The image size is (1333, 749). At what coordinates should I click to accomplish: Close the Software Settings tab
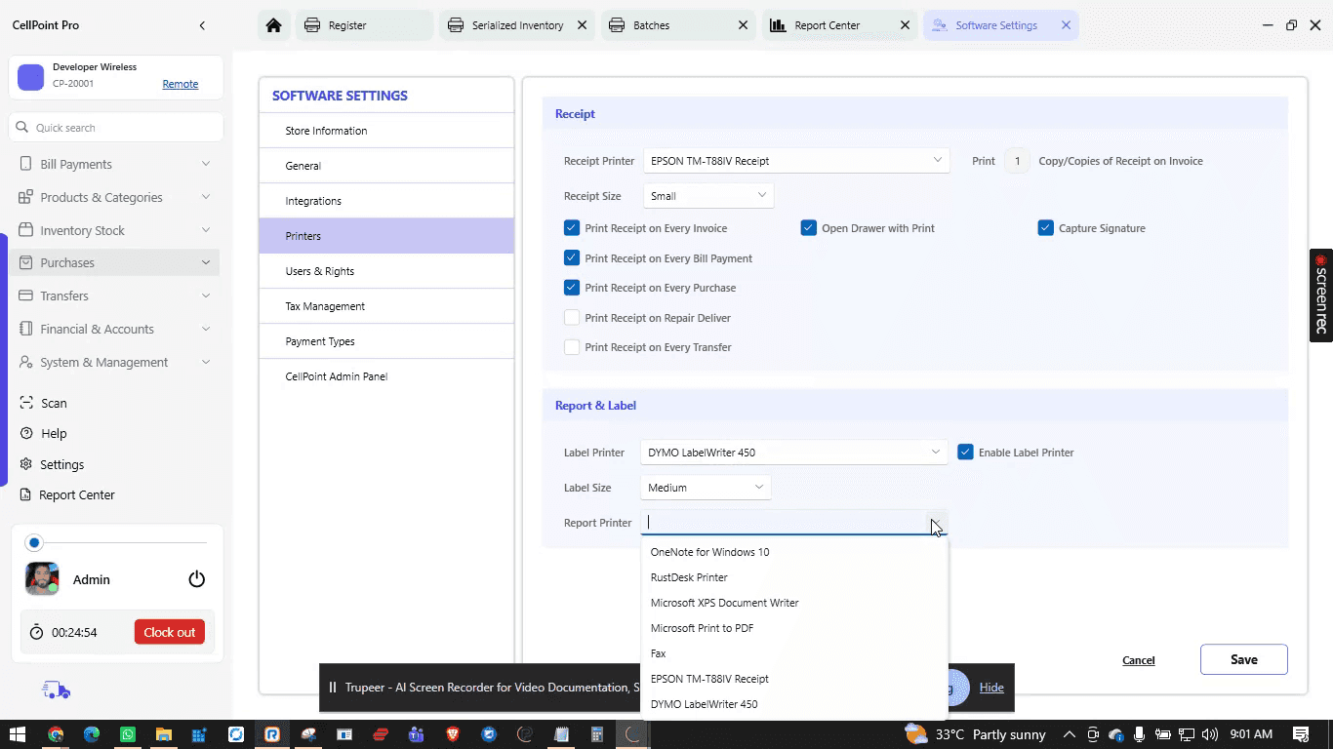pos(1066,25)
